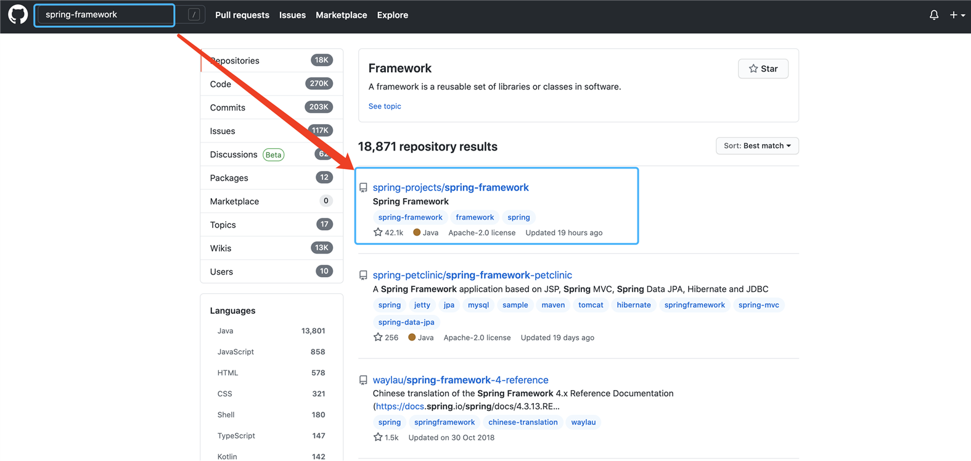
Task: Select the Wikis results filter
Action: [272, 248]
